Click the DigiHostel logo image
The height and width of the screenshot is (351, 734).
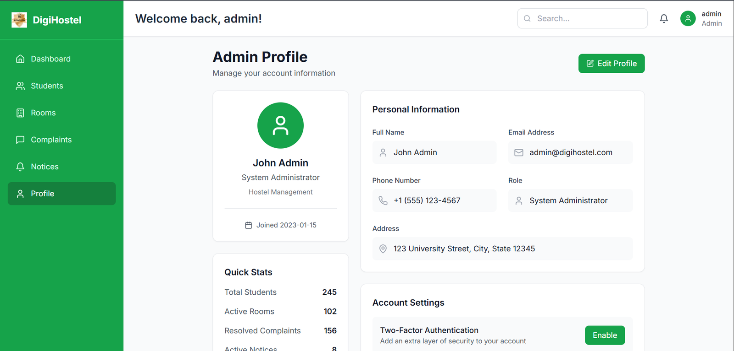[x=19, y=20]
